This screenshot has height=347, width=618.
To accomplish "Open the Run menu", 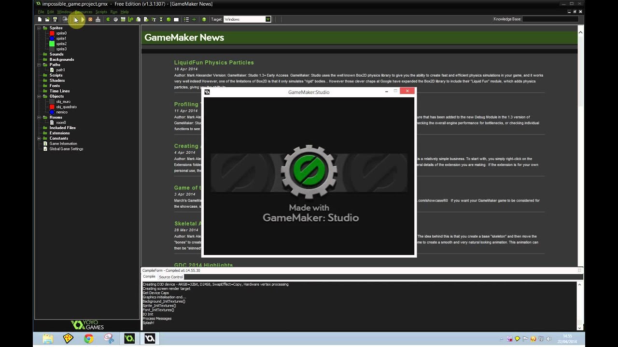I will (113, 12).
